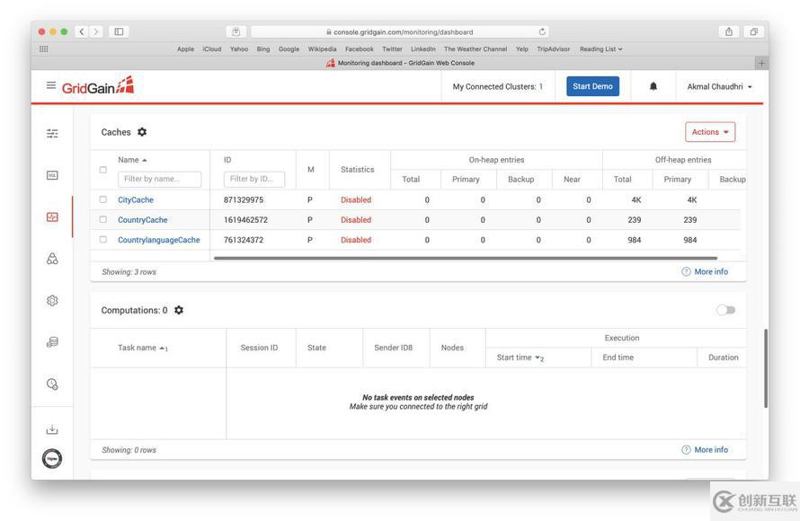Sort computations by Start time
This screenshot has height=521, width=800.
point(520,358)
